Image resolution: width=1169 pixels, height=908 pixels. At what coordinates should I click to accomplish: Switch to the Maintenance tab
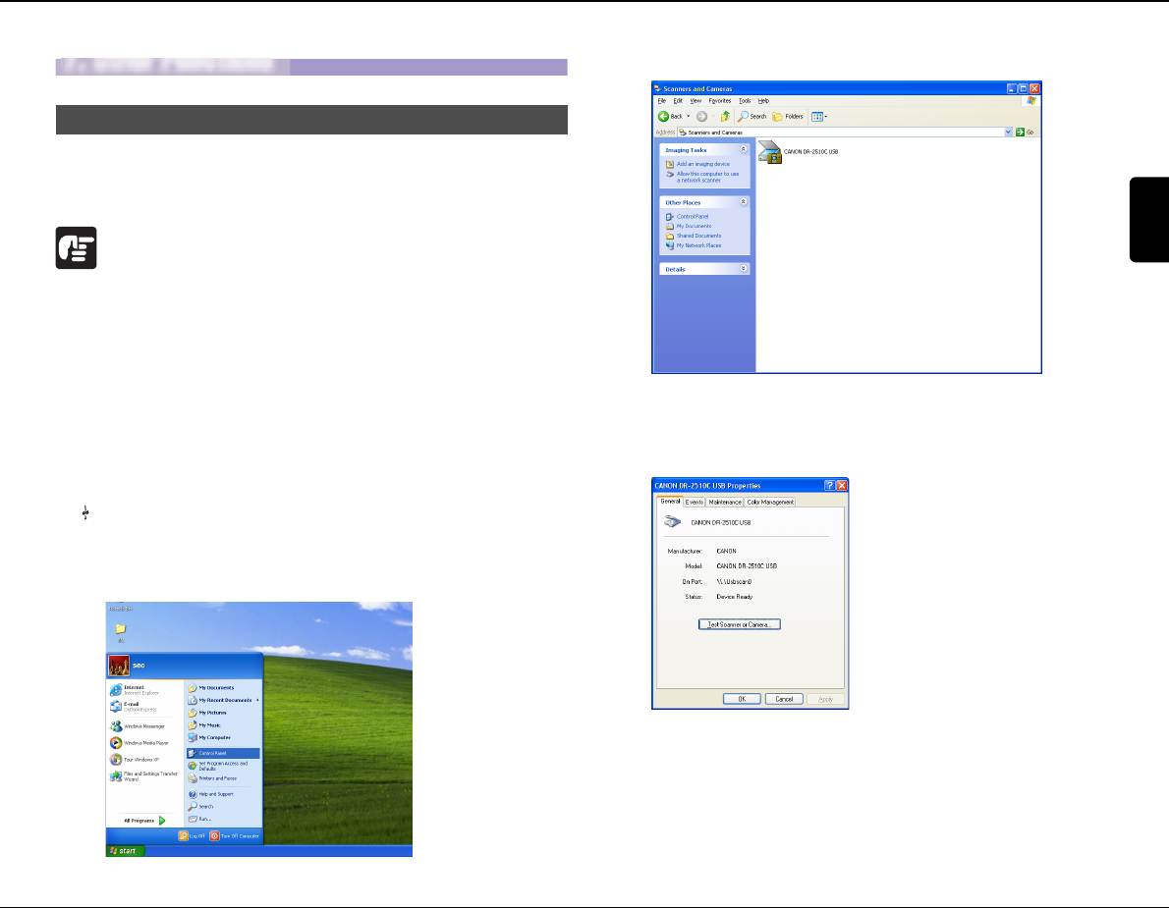pyautogui.click(x=725, y=502)
